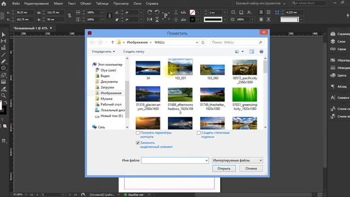Open the Файл menu
This screenshot has width=350, height=197.
coord(16,3)
